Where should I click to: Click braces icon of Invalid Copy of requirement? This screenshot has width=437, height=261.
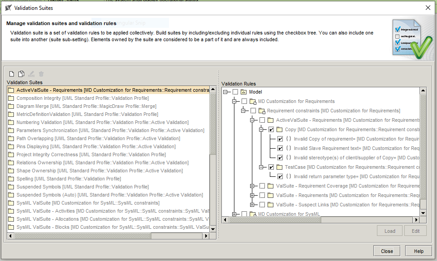coord(289,139)
